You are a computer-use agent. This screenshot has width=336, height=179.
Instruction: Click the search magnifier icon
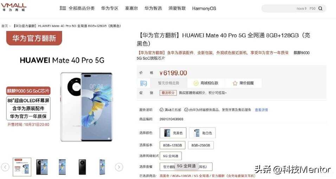320,8
